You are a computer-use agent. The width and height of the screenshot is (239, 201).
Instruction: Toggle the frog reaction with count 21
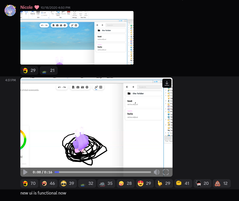[48, 70]
